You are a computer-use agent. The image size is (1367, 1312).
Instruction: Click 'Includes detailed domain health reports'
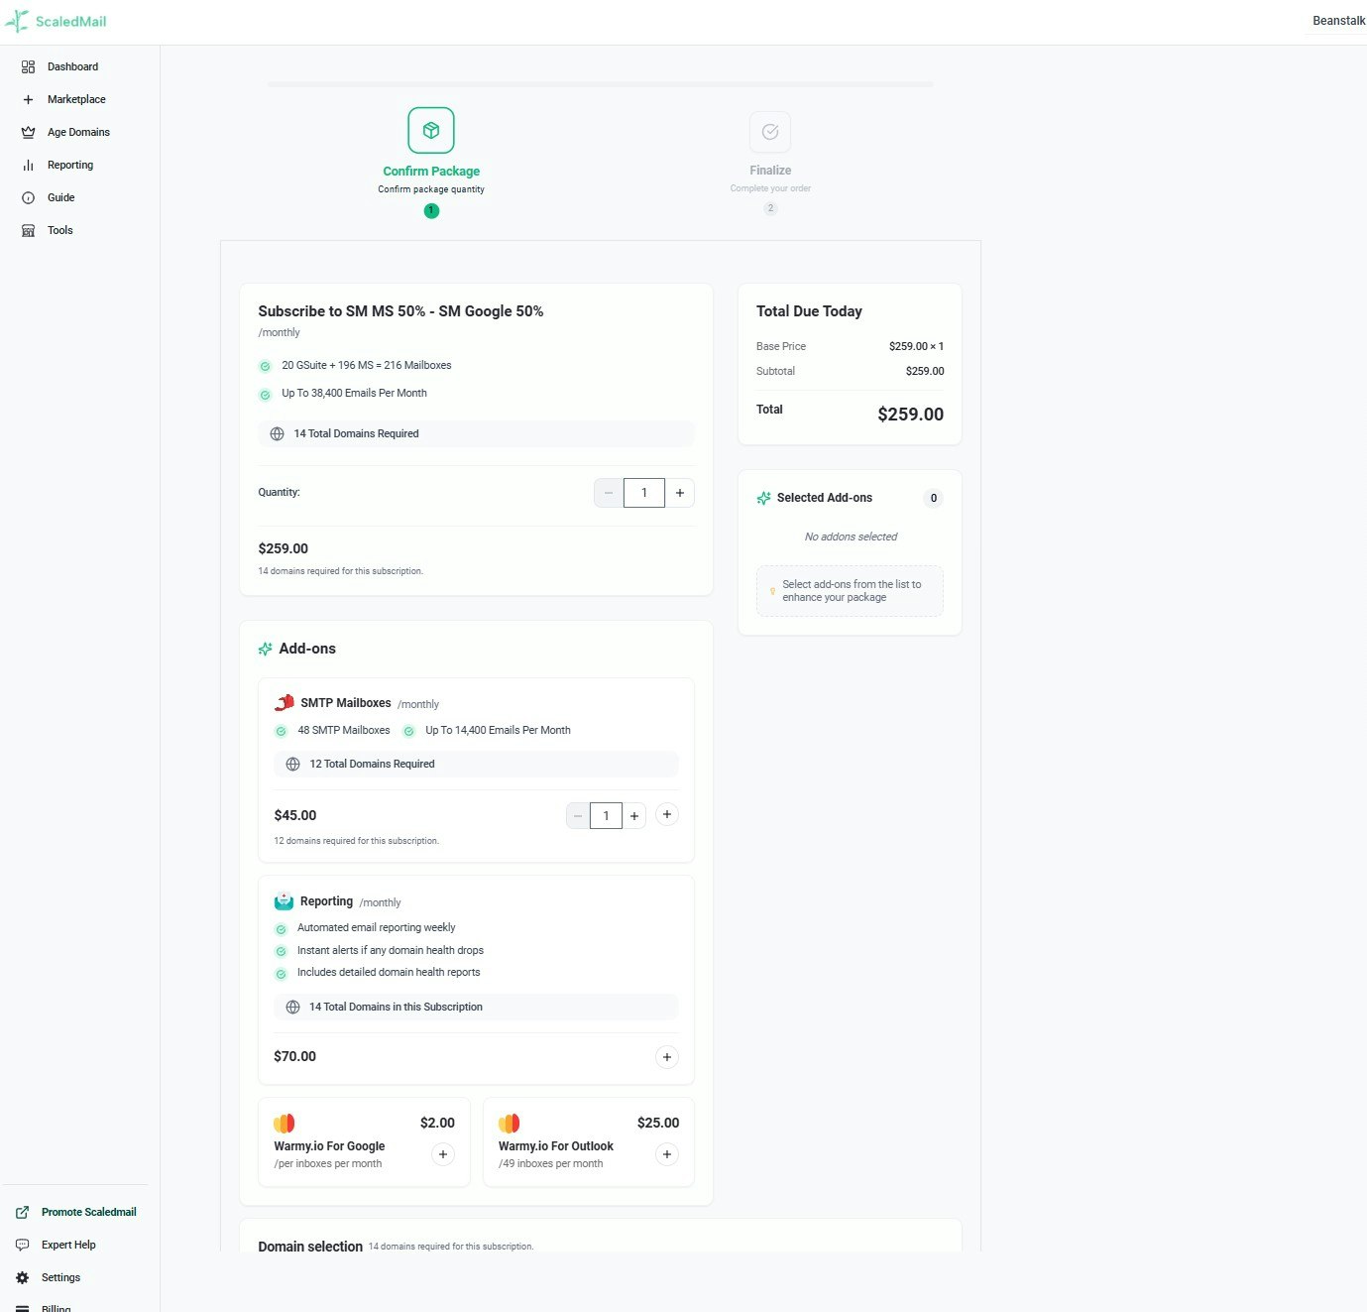(x=389, y=973)
